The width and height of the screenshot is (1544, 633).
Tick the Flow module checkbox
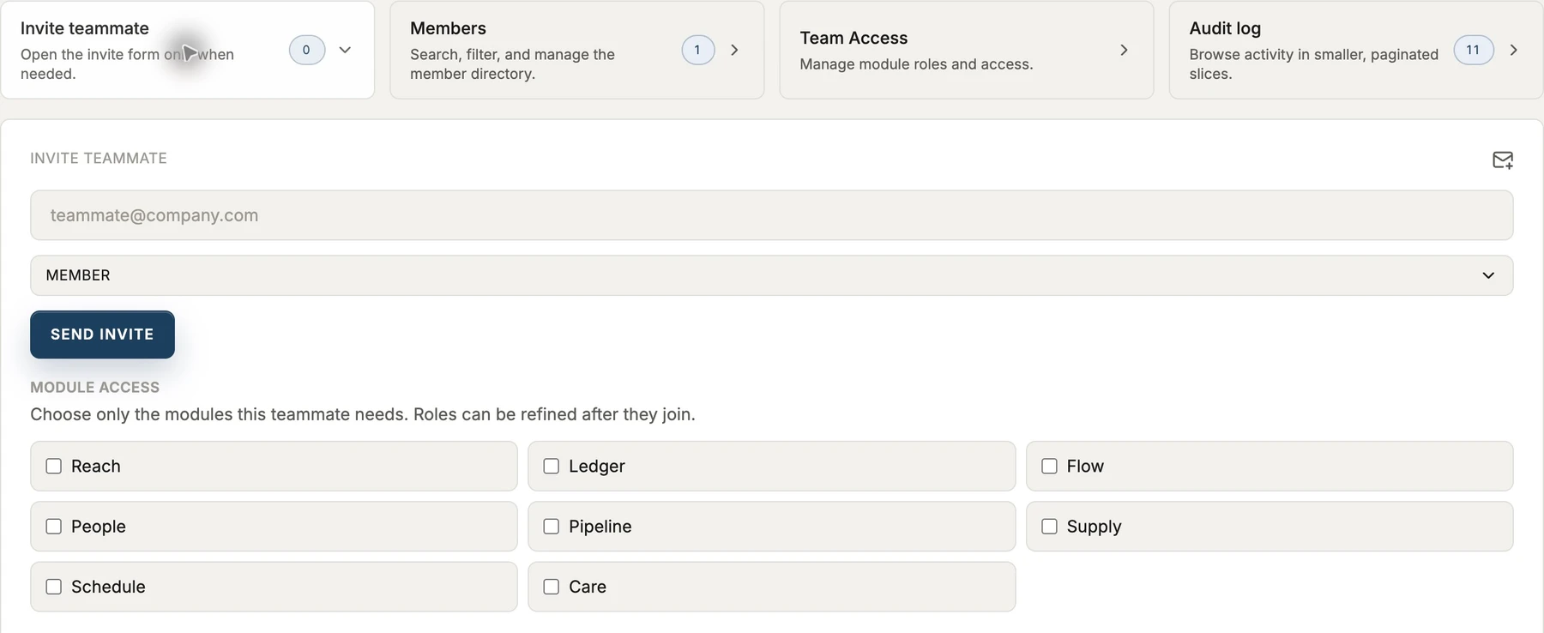1049,466
